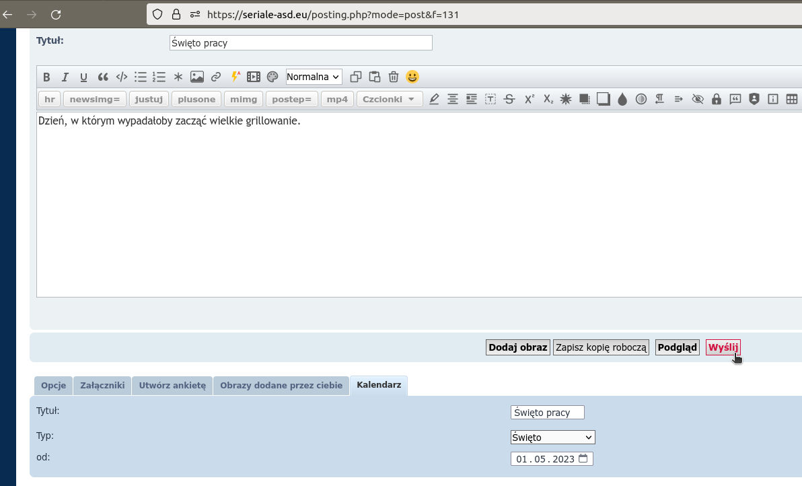
Task: Click the info box icon
Action: [x=773, y=99]
